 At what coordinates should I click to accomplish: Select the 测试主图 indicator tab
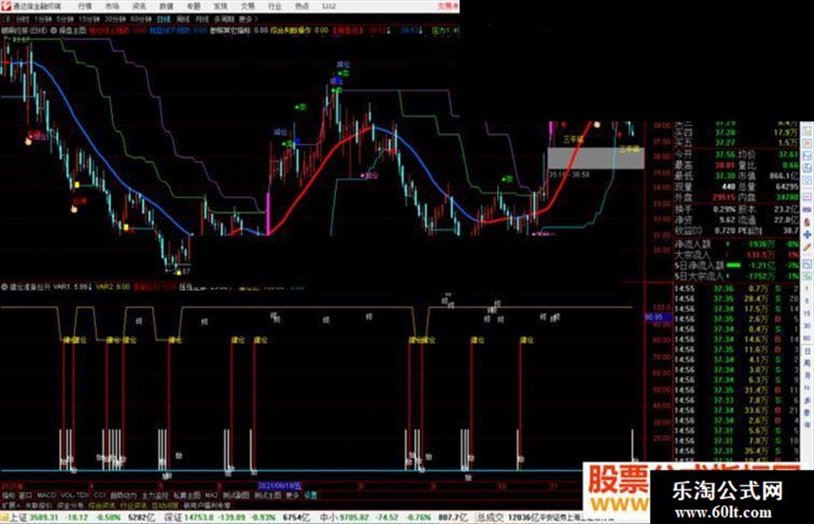click(x=268, y=496)
